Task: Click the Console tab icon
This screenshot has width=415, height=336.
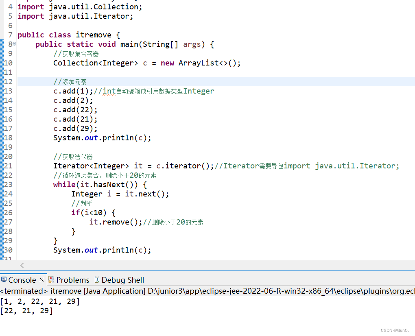Action: (x=4, y=279)
